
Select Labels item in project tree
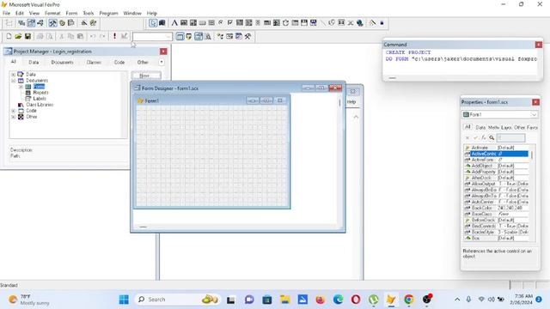40,99
